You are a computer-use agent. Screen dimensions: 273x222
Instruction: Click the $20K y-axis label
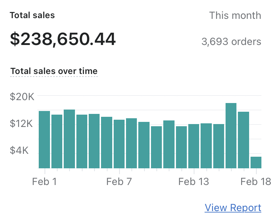pyautogui.click(x=21, y=97)
